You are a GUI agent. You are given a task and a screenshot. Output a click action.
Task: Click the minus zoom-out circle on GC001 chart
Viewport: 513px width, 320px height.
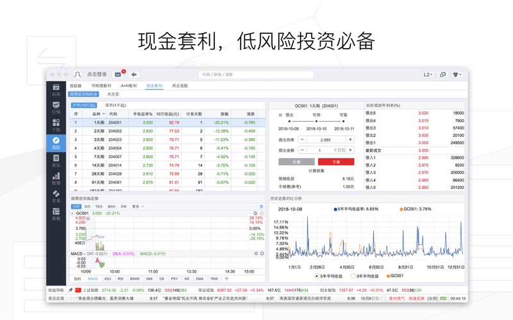tap(255, 213)
